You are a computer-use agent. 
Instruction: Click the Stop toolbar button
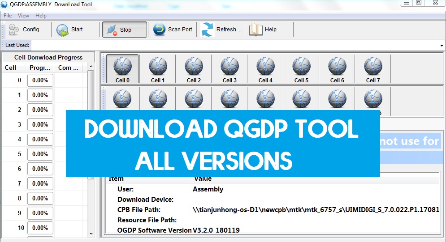pos(125,30)
